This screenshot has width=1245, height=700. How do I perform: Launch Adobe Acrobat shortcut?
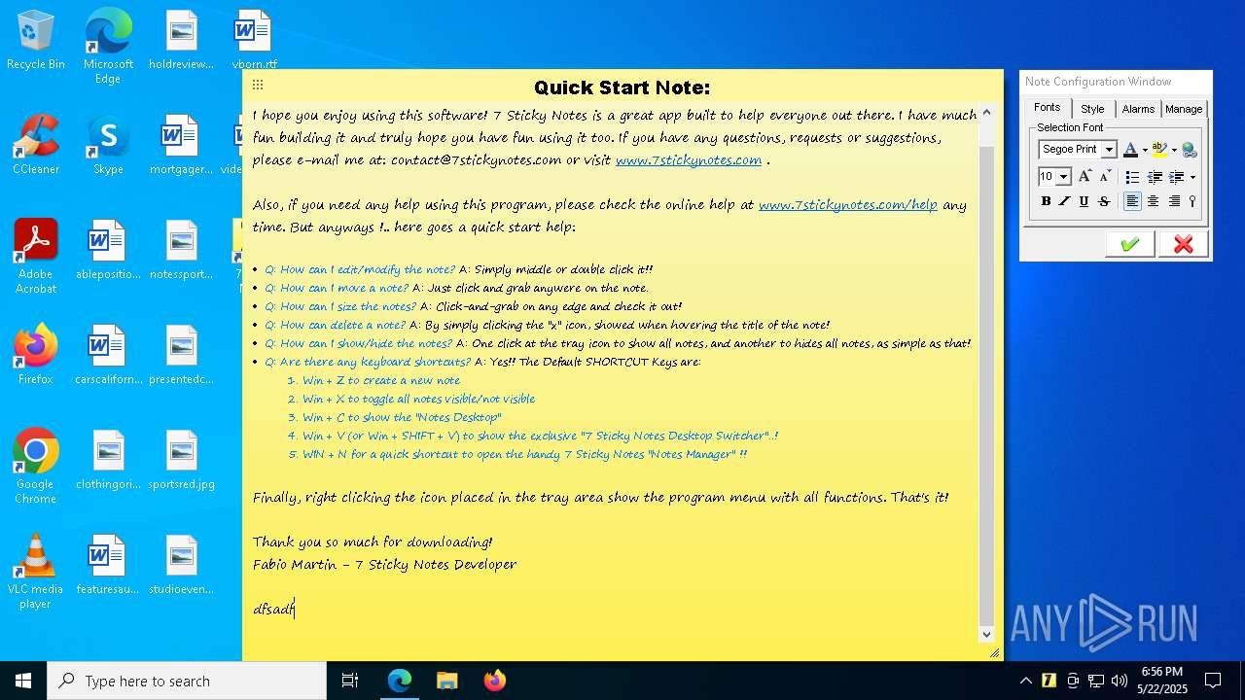(x=36, y=257)
